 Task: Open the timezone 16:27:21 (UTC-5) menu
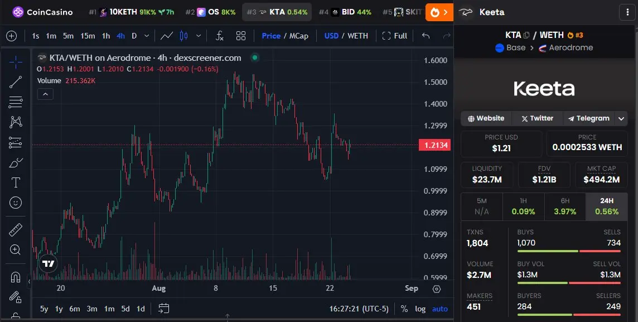(359, 309)
